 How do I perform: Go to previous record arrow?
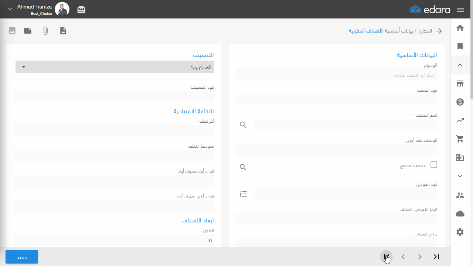(403, 257)
